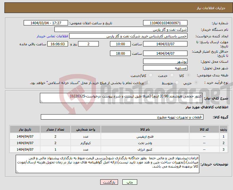Click the بازگشت (back) button
This screenshot has width=233, height=190.
[x=109, y=182]
